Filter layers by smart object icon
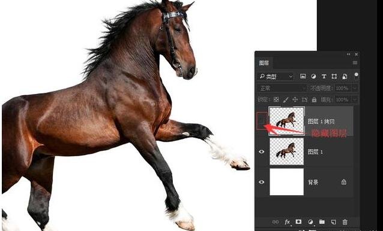This screenshot has height=231, width=383. tap(345, 77)
